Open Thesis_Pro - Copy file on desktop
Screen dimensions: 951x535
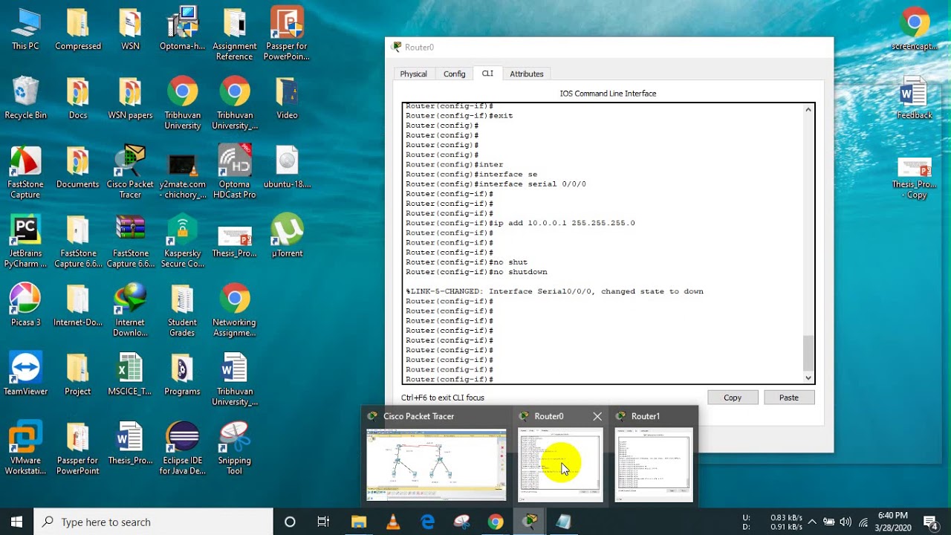[x=914, y=178]
